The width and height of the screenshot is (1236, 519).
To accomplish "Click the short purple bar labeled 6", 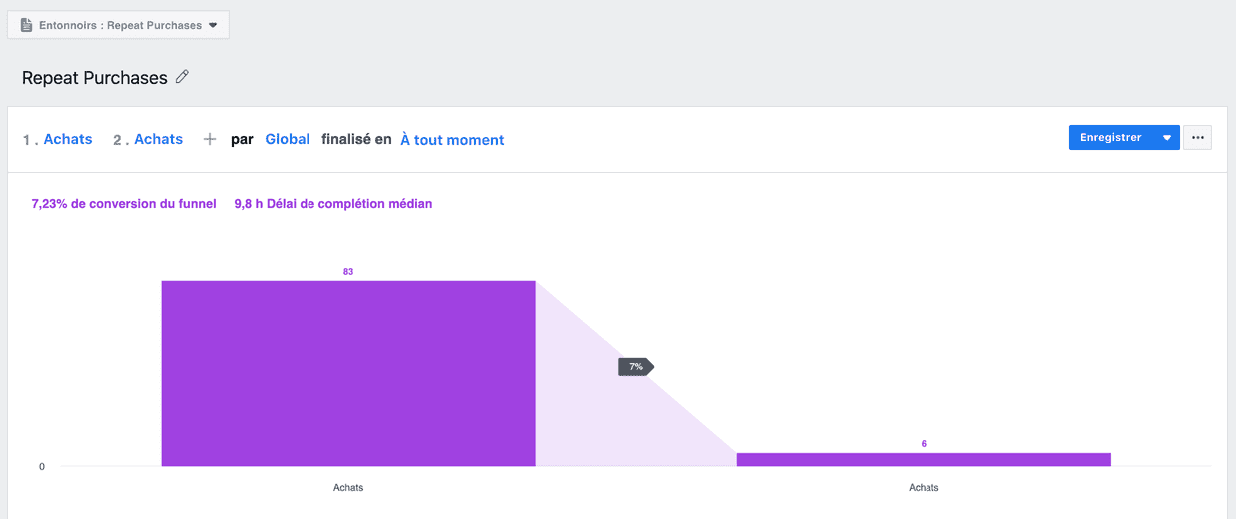I will [924, 459].
